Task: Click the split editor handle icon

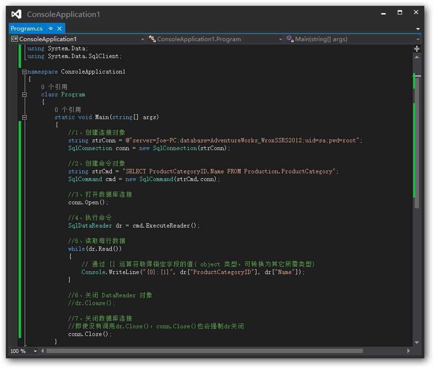Action: click(417, 49)
